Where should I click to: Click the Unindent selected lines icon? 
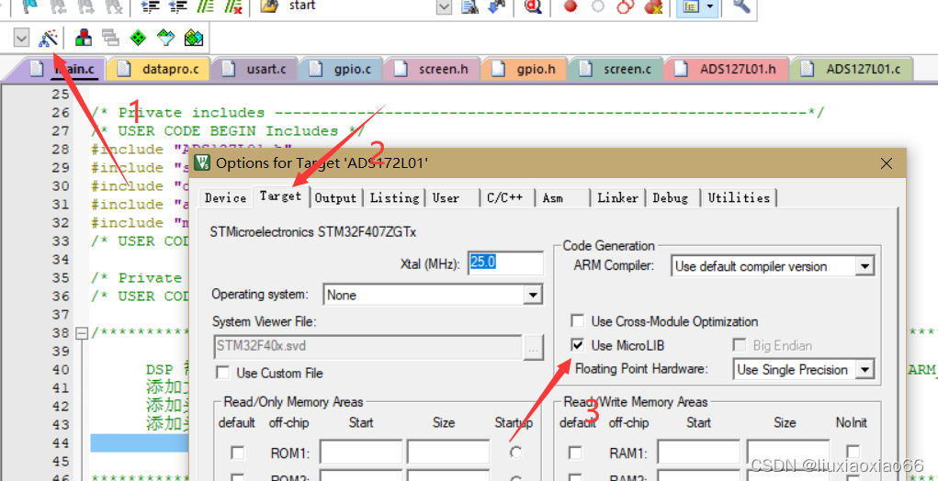click(x=177, y=6)
